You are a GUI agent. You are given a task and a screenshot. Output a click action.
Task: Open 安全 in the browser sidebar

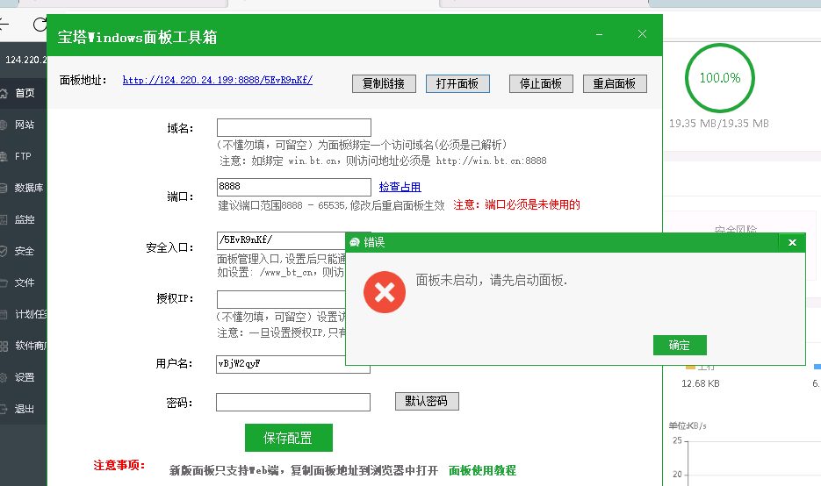pyautogui.click(x=24, y=251)
